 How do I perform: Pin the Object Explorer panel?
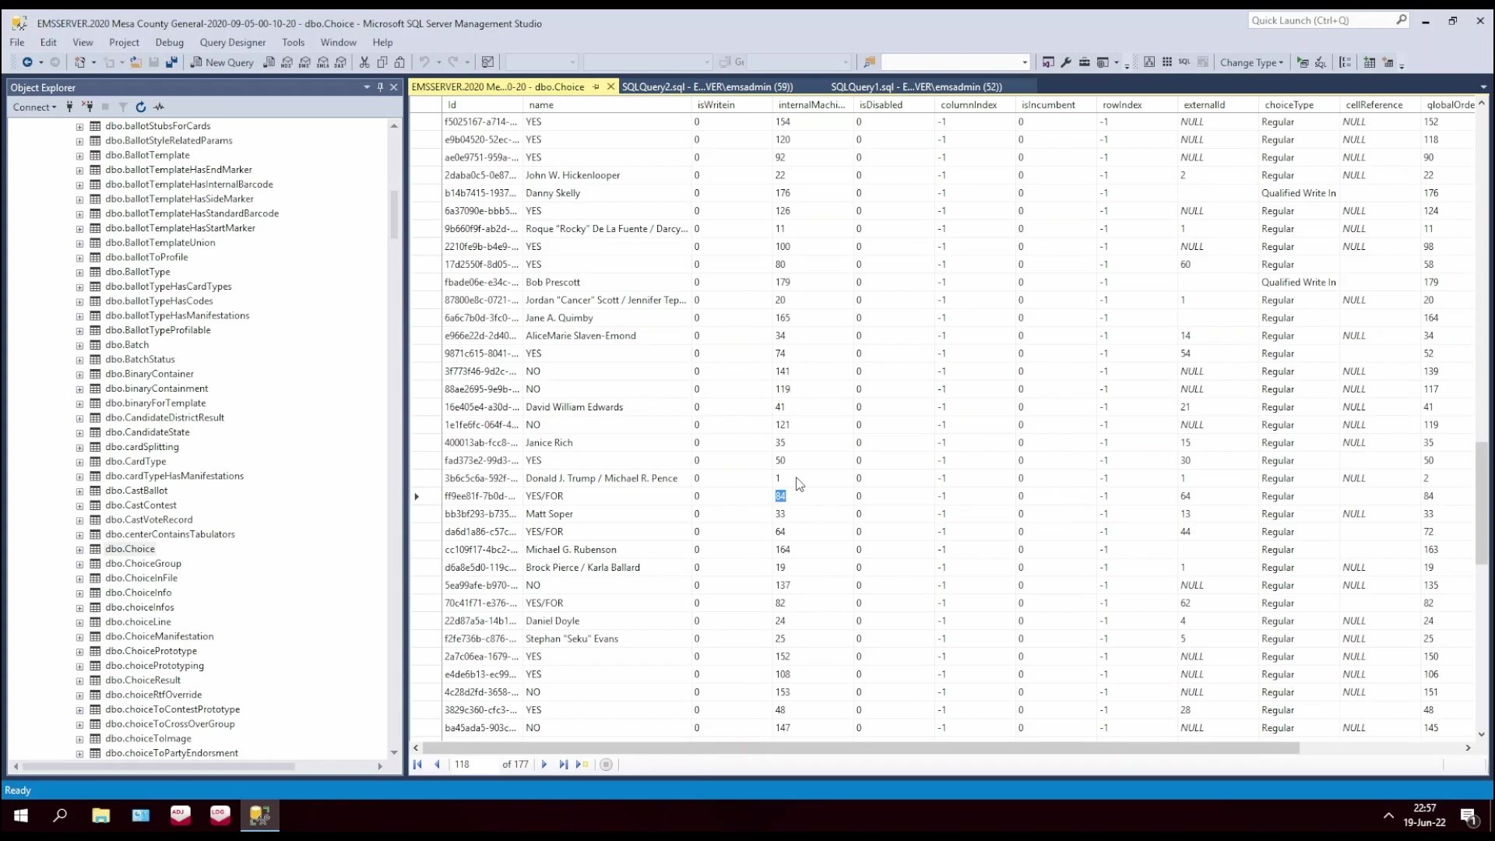click(x=380, y=87)
